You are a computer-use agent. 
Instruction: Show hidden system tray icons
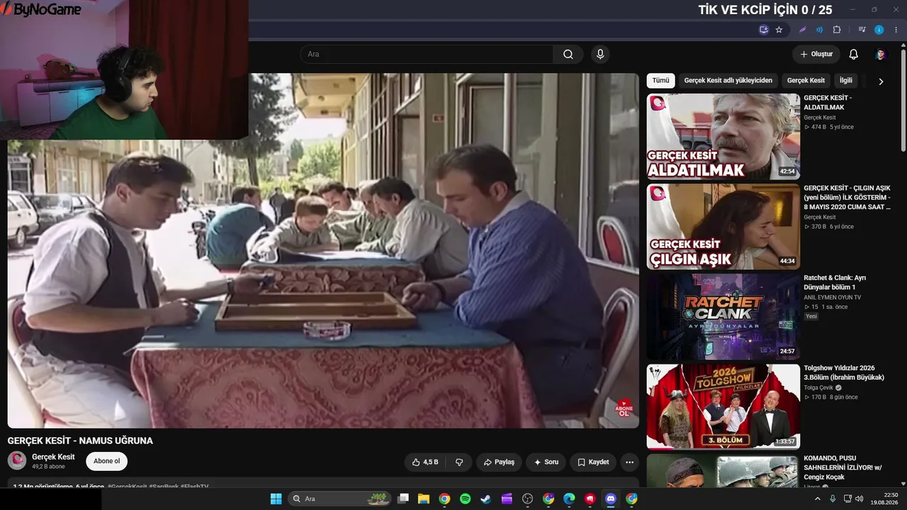coord(818,499)
